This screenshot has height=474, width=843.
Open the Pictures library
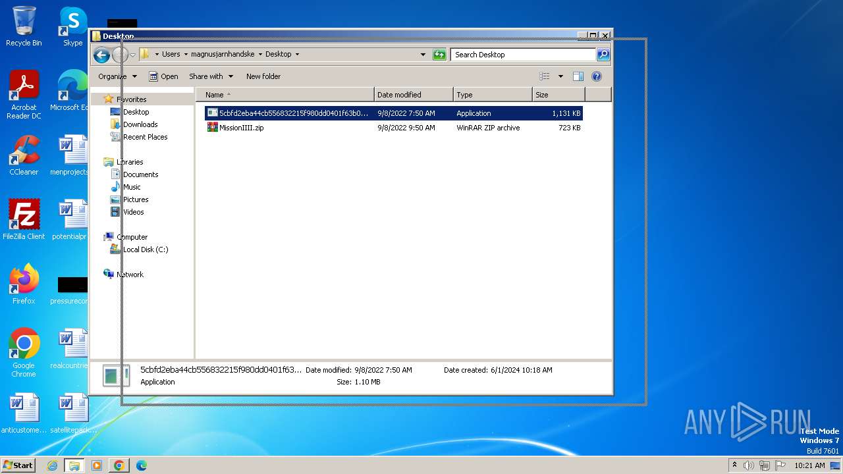point(135,199)
